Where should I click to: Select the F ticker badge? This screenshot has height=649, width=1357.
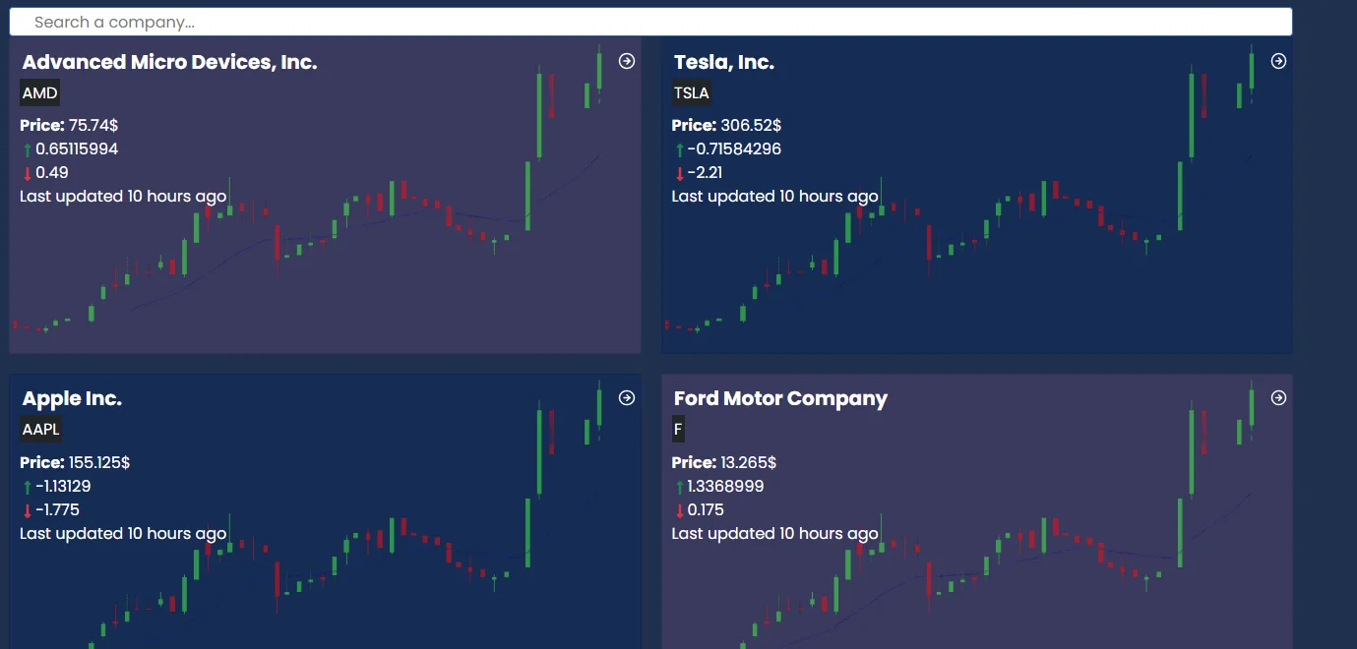(x=678, y=430)
